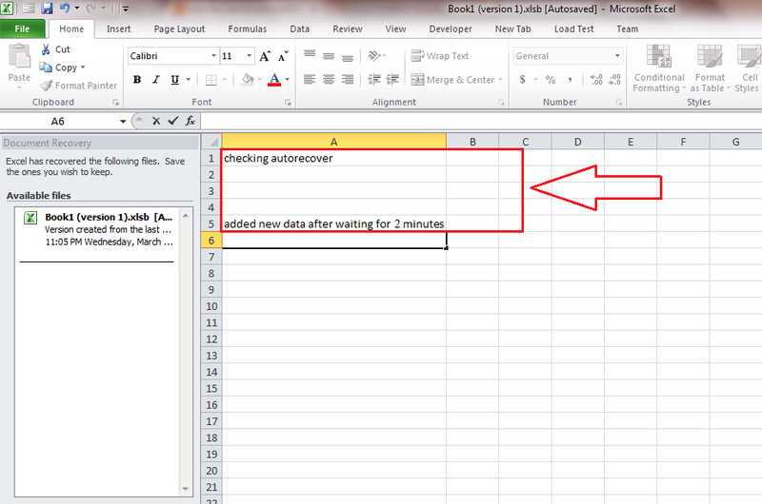Select cell with 'checking autorecover'
The width and height of the screenshot is (762, 504).
coord(334,158)
